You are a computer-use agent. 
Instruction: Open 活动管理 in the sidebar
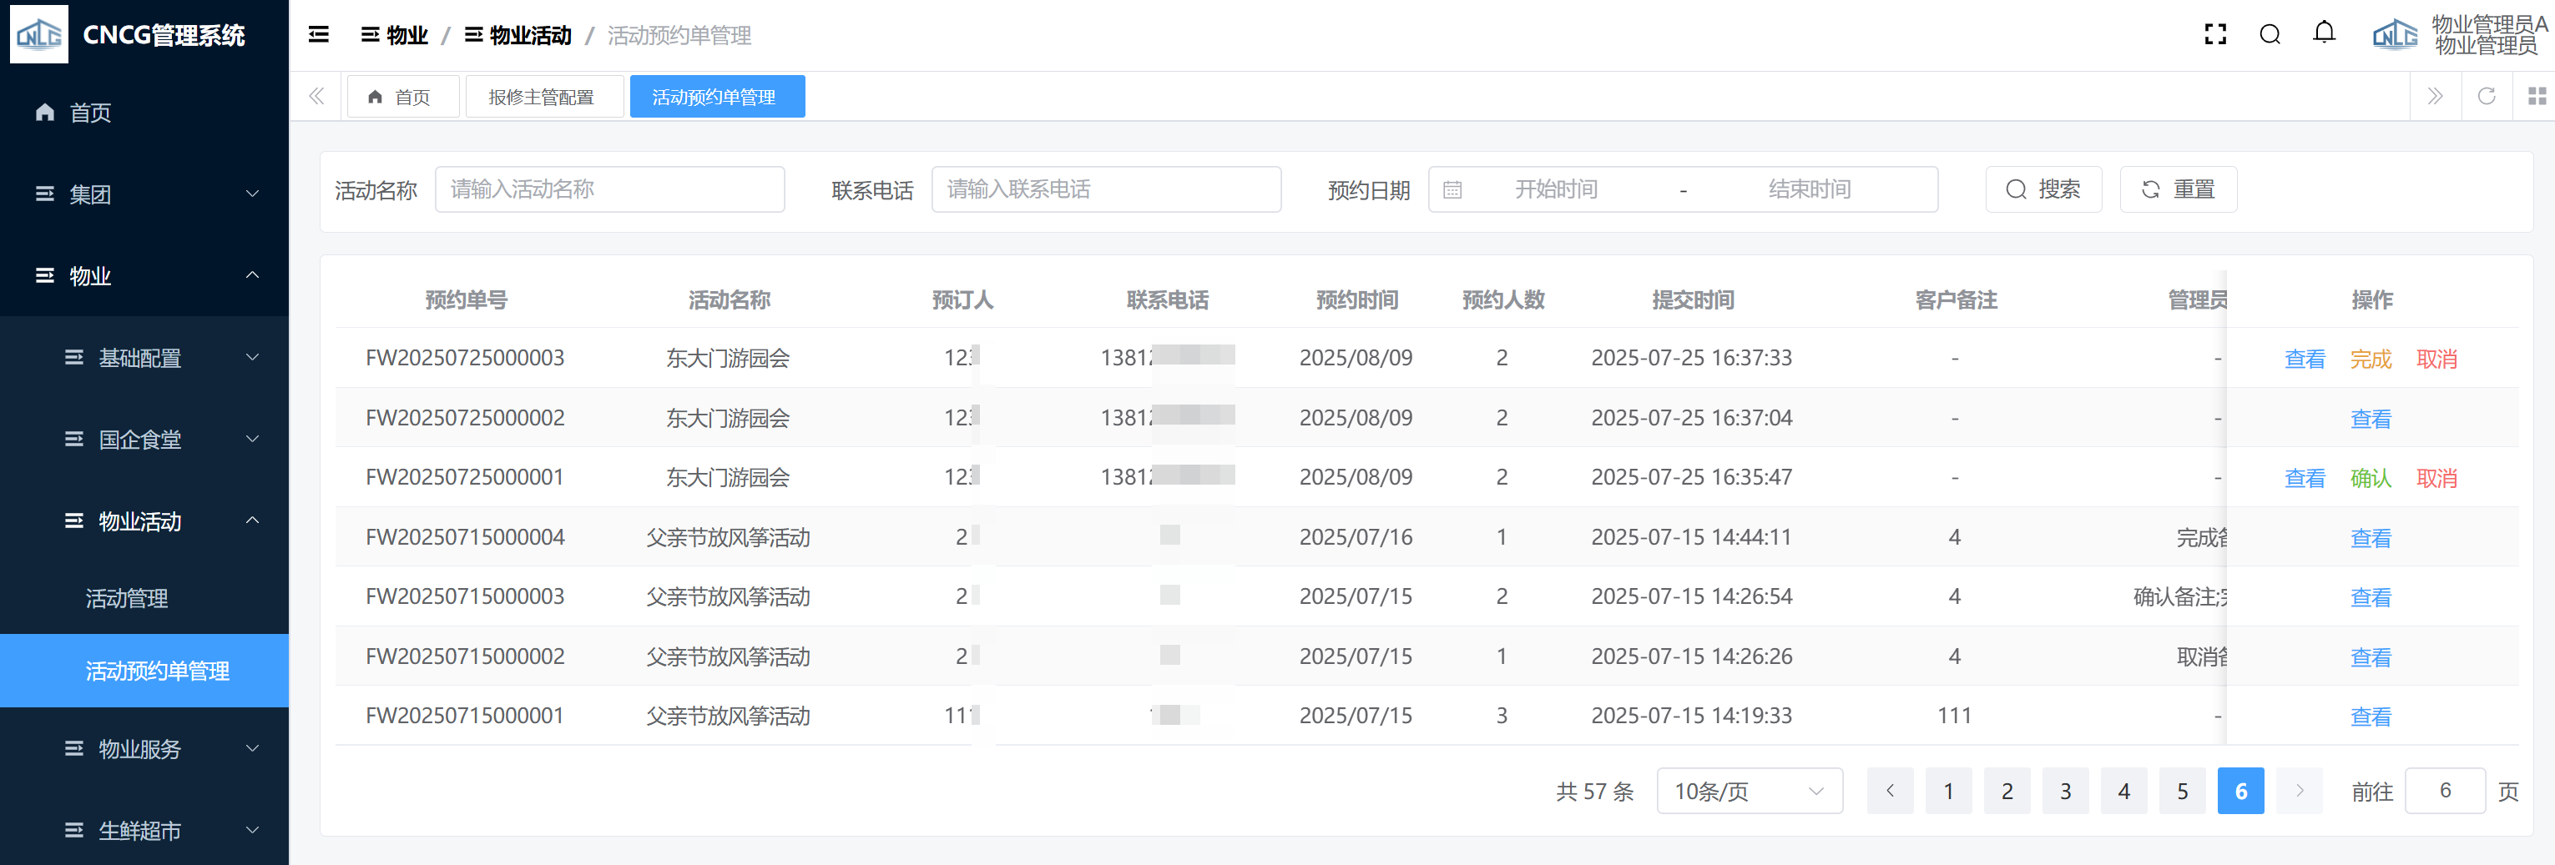coord(127,598)
